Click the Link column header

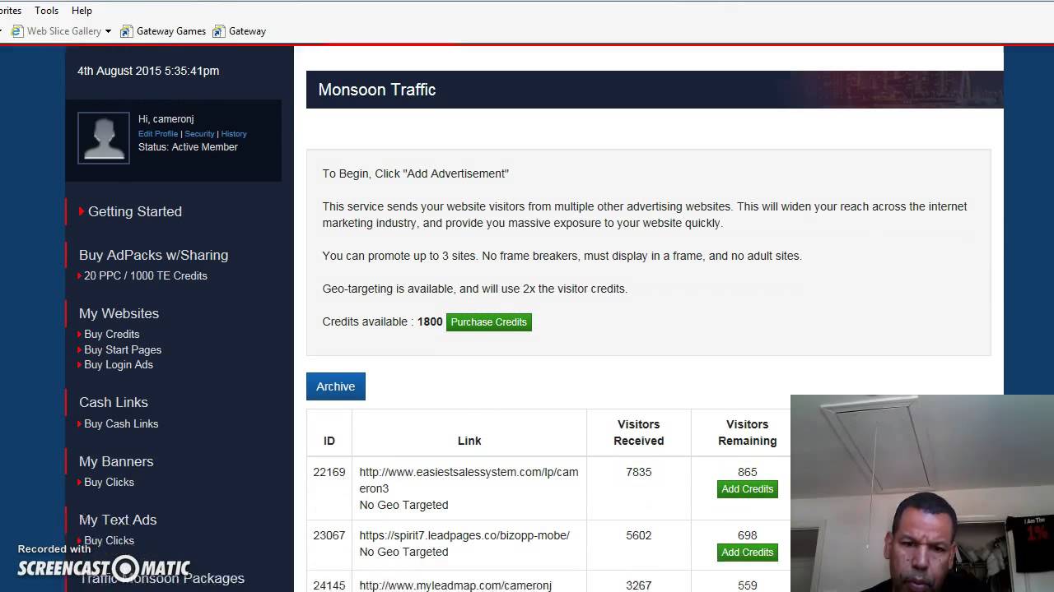469,441
